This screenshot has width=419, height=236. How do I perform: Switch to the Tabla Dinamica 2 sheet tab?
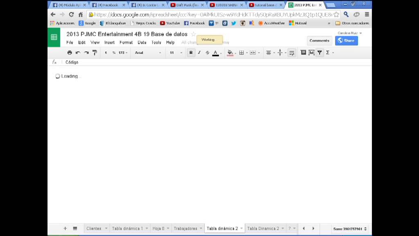click(263, 229)
